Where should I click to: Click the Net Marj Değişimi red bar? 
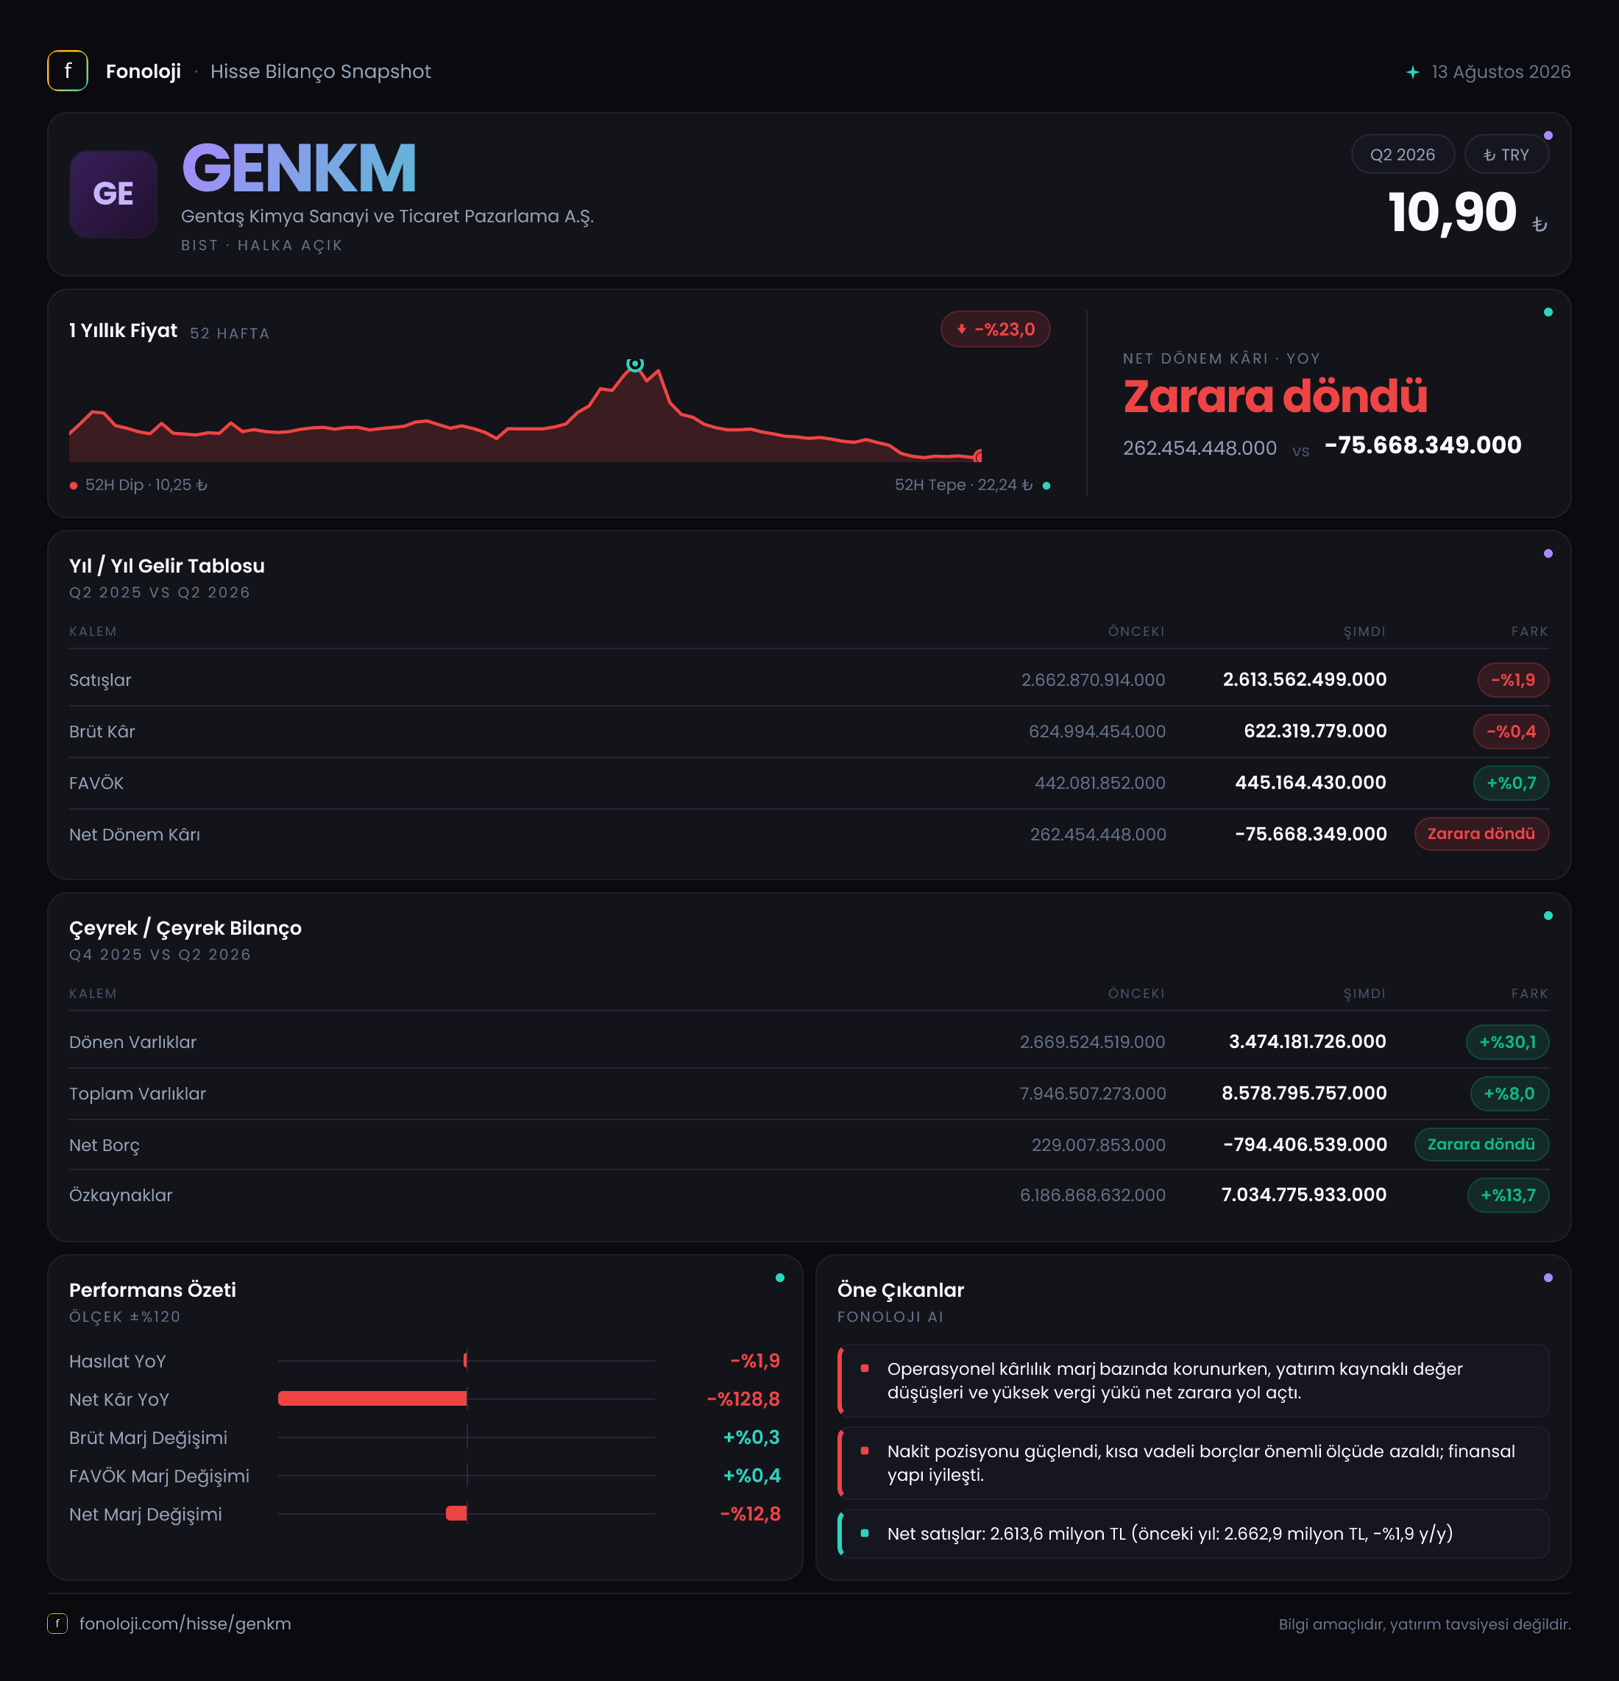coord(456,1514)
